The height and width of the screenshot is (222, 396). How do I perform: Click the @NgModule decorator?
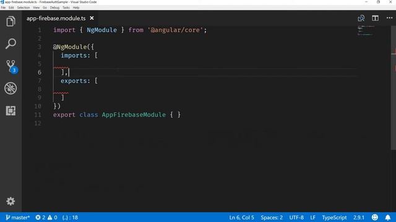(x=70, y=47)
